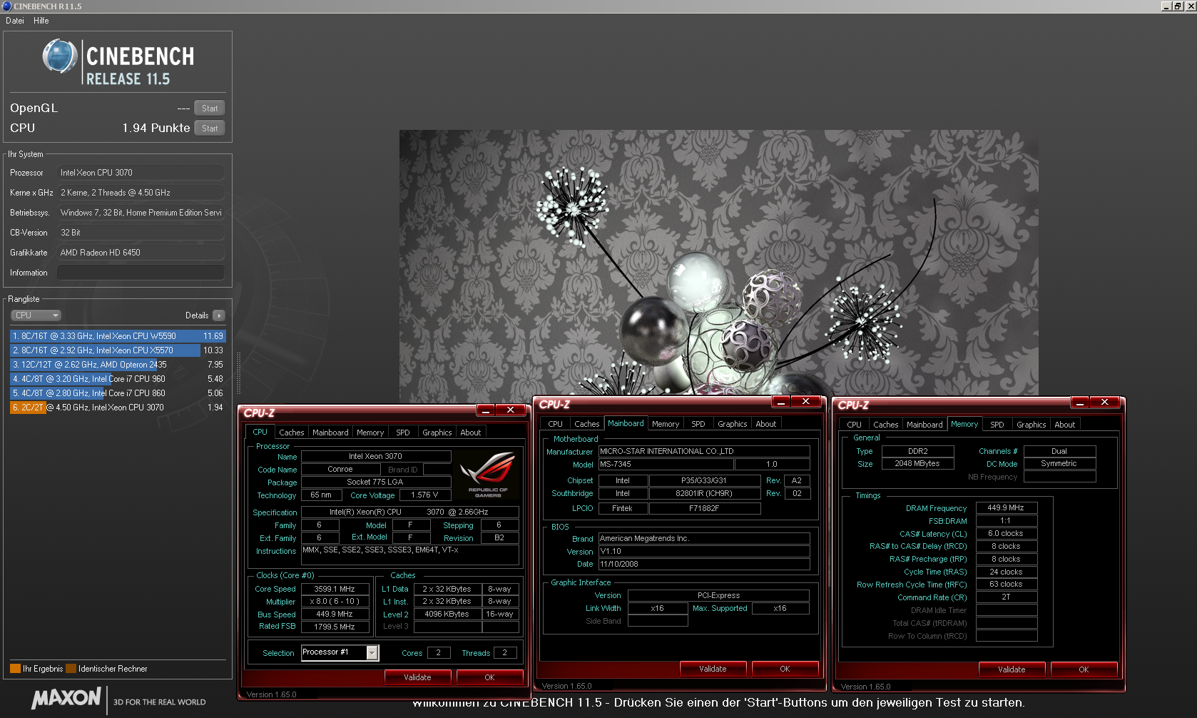Click the Core Voltage 1.576 V field
The image size is (1197, 718).
424,495
